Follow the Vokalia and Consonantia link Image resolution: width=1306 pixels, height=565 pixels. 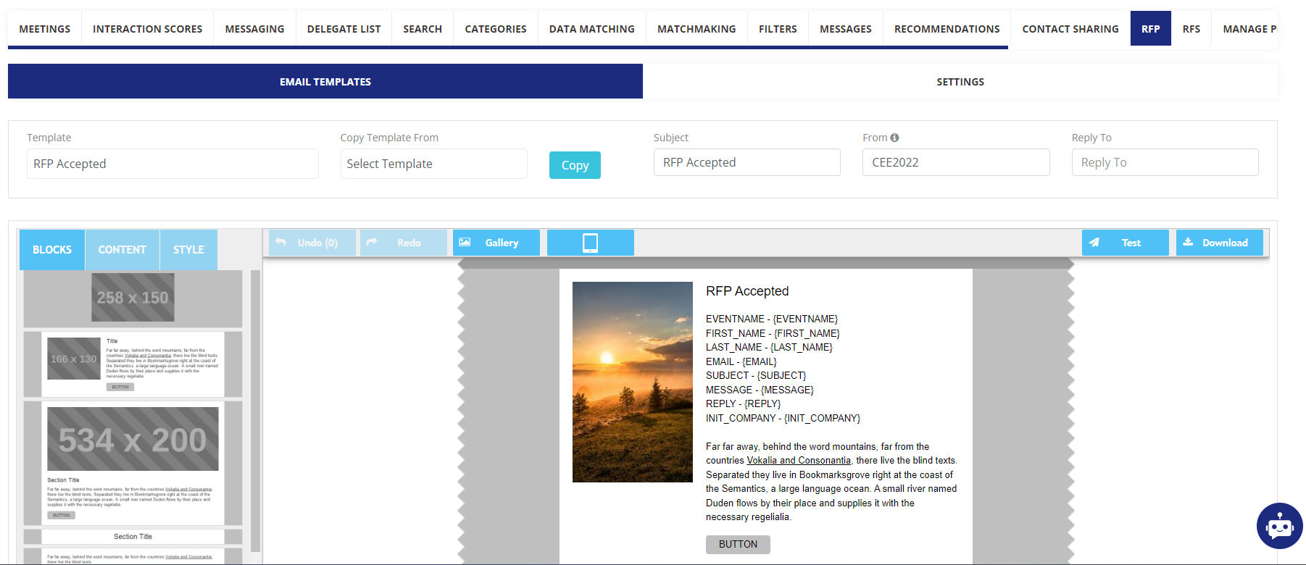coord(799,461)
